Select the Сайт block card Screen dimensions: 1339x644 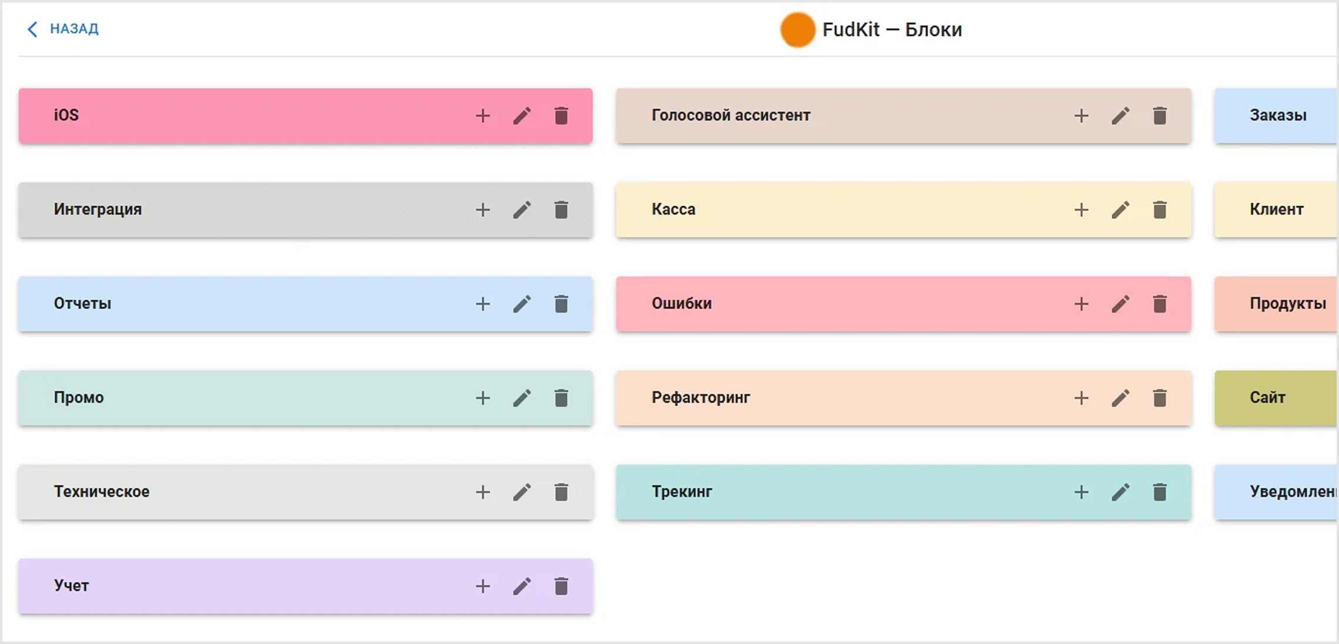click(1276, 398)
